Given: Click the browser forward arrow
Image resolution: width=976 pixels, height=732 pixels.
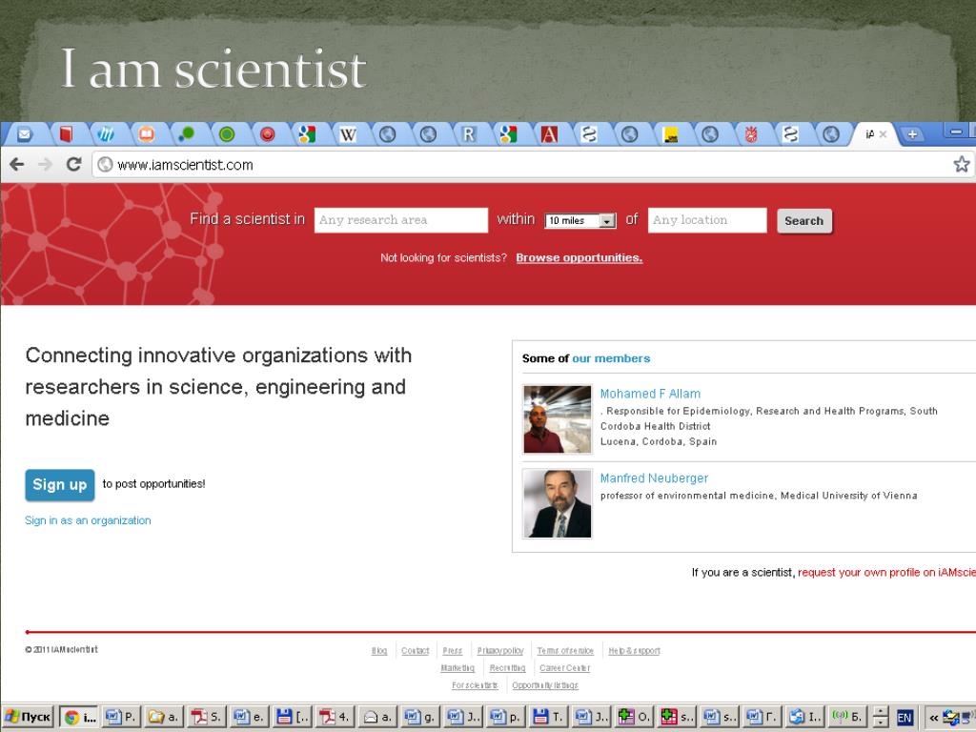Looking at the screenshot, I should click(x=45, y=164).
